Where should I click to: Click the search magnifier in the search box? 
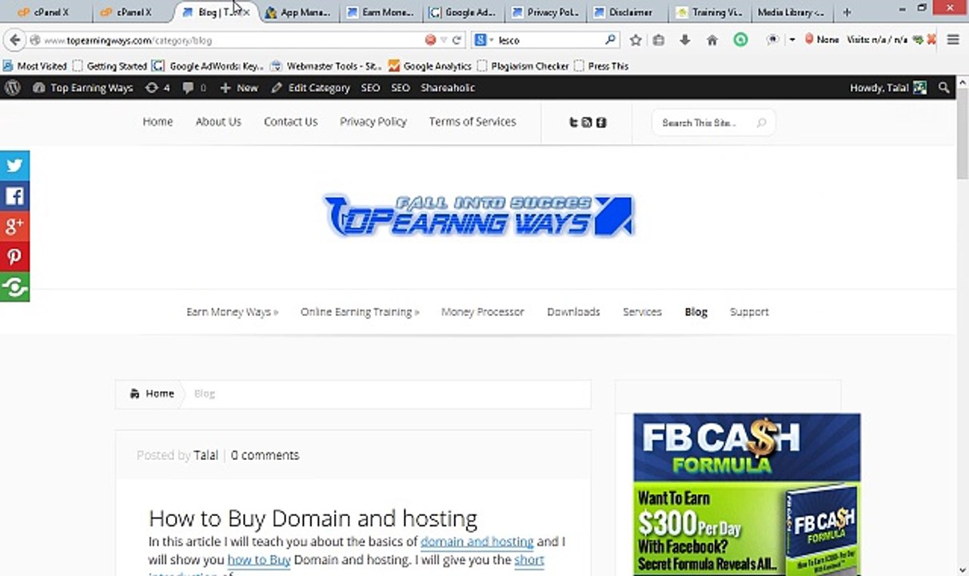(610, 39)
